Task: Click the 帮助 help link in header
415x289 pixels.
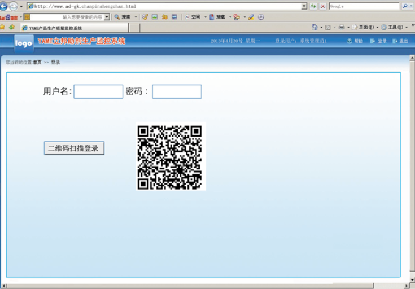Action: tap(355, 41)
